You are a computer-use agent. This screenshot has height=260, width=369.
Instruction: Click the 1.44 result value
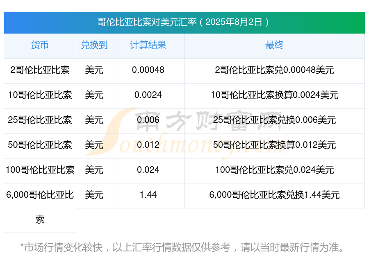click(148, 195)
